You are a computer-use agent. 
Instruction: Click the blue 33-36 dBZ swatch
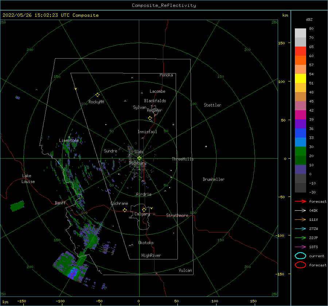pos(300,133)
